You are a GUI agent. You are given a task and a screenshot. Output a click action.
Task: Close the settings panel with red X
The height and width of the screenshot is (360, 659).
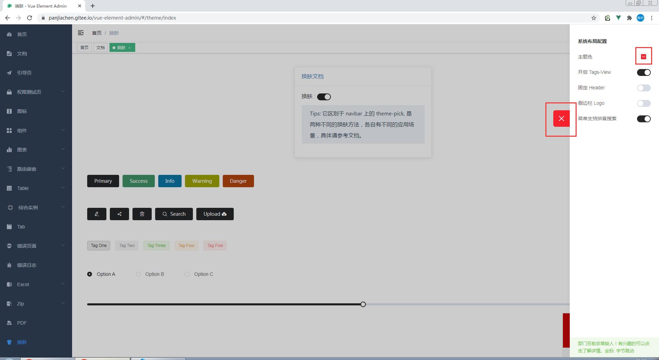562,119
